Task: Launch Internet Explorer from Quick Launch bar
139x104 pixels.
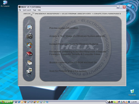Action: pos(19,102)
